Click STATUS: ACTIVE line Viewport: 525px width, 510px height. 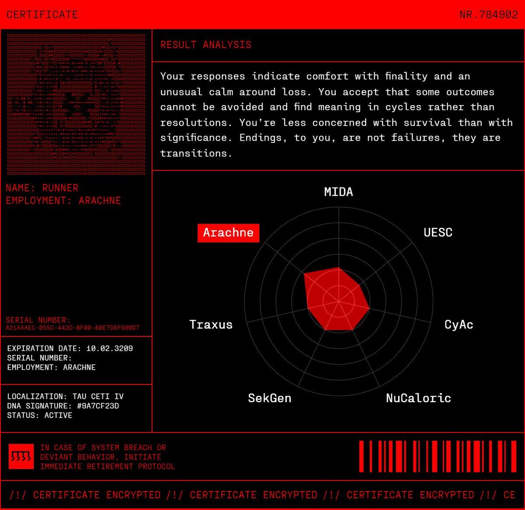point(39,415)
